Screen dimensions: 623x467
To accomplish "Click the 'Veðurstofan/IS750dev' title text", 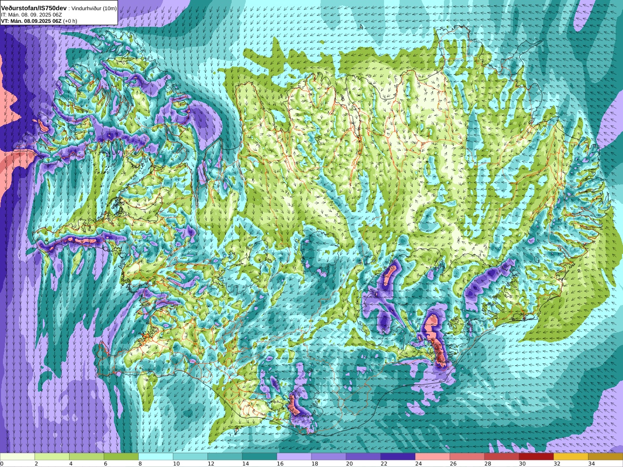I will [x=34, y=8].
